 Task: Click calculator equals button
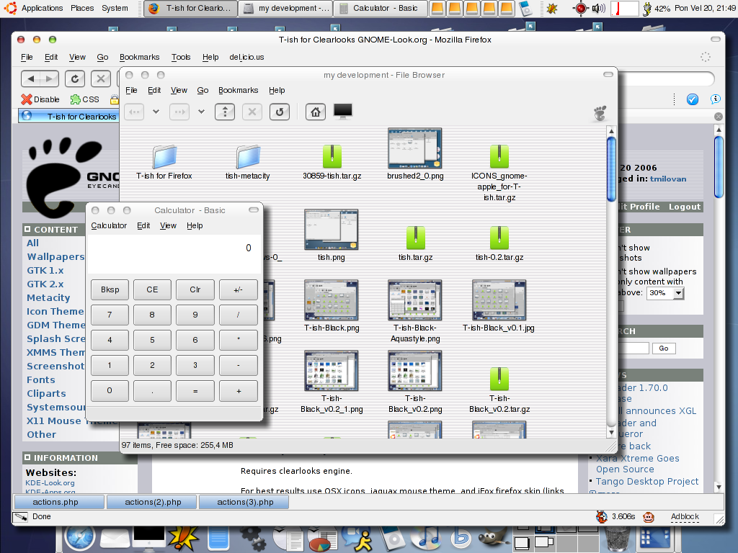(195, 391)
